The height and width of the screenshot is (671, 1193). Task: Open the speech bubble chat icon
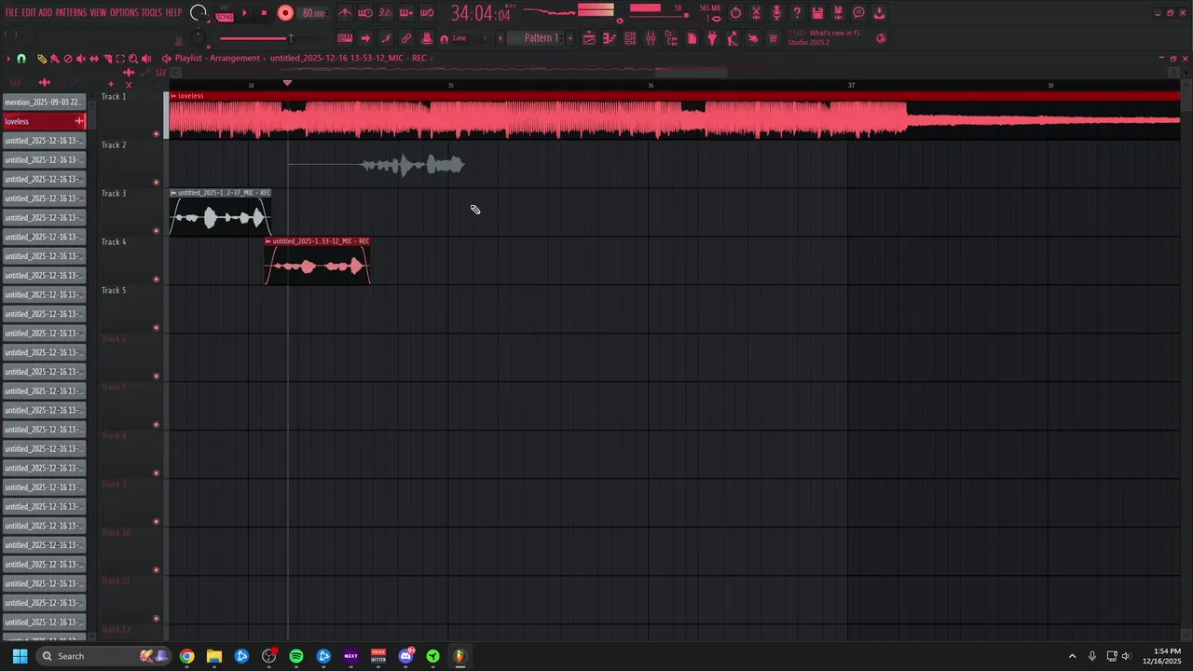[858, 13]
